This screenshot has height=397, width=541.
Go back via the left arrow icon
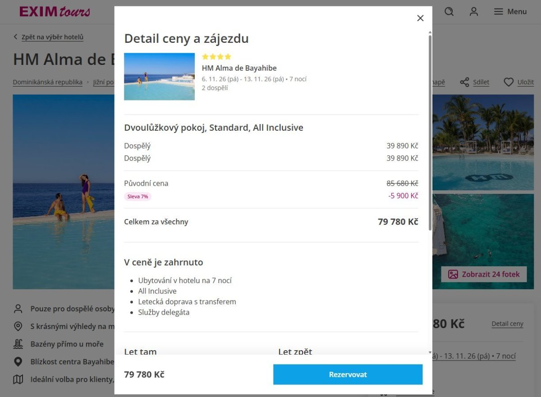coord(16,37)
